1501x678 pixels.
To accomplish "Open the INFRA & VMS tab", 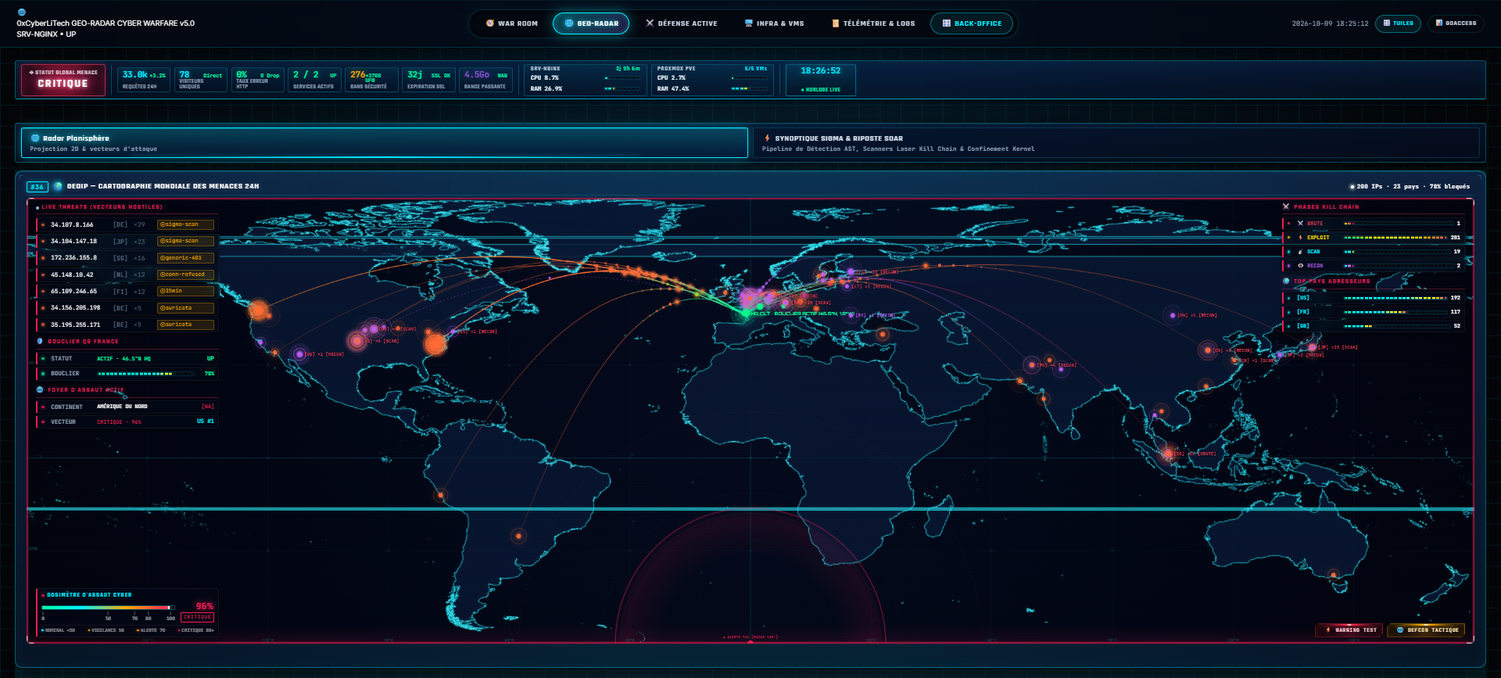I will tap(775, 23).
